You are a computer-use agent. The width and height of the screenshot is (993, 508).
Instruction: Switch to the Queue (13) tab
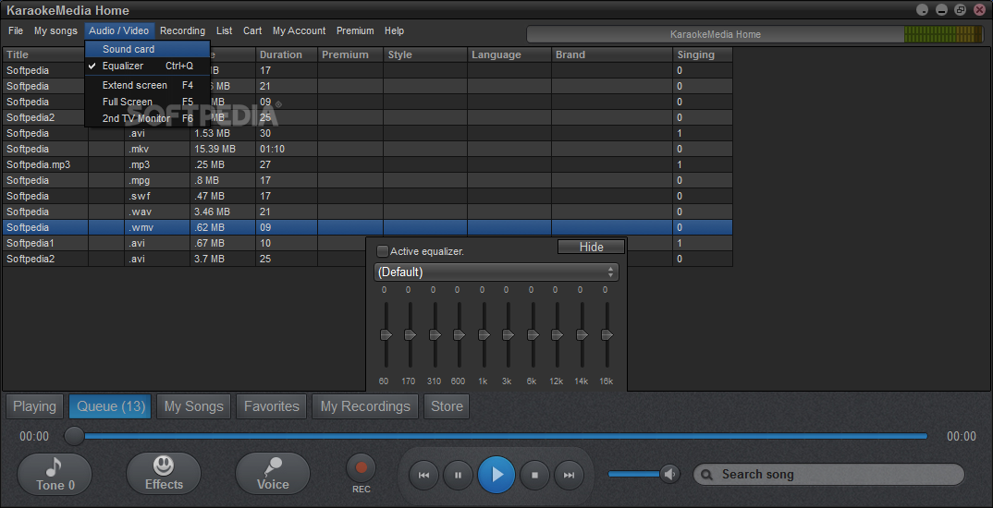click(110, 406)
